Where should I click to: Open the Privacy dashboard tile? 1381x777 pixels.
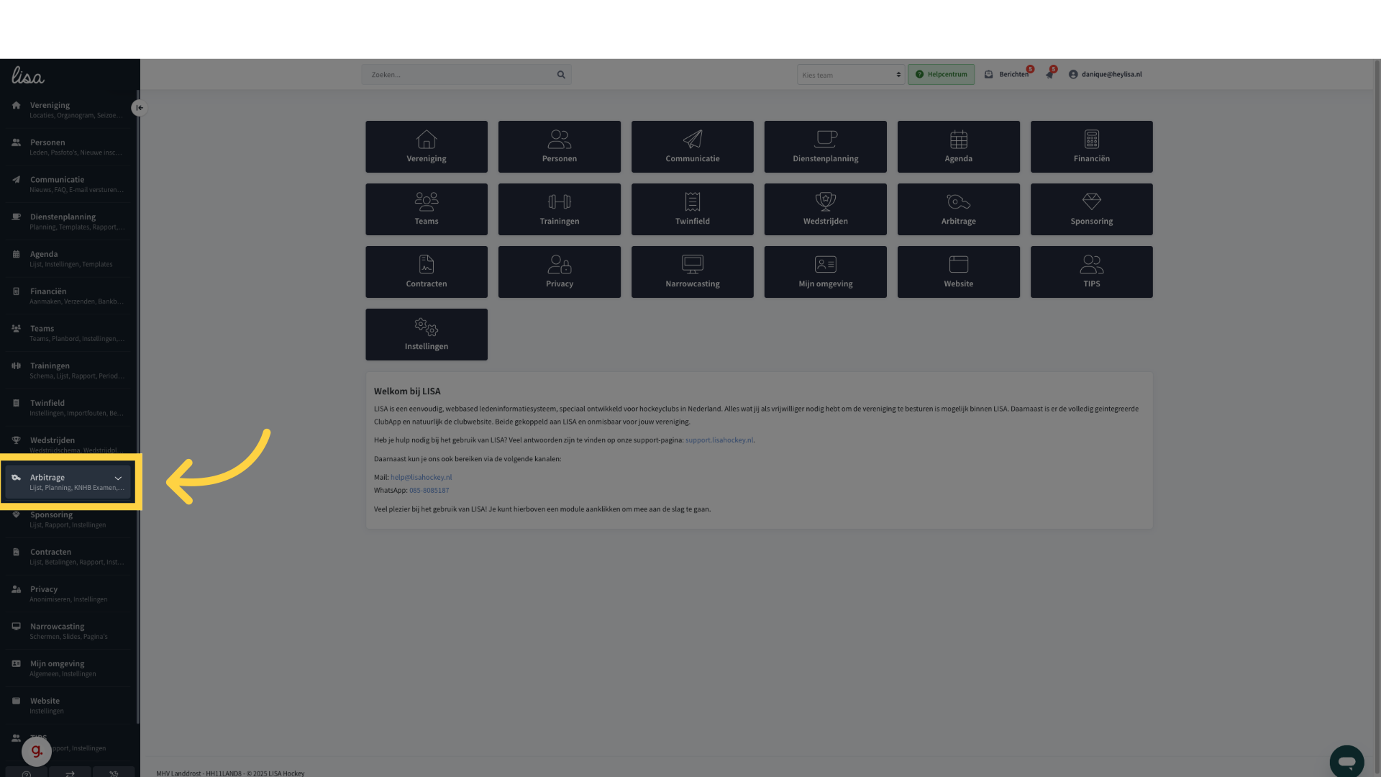[560, 272]
